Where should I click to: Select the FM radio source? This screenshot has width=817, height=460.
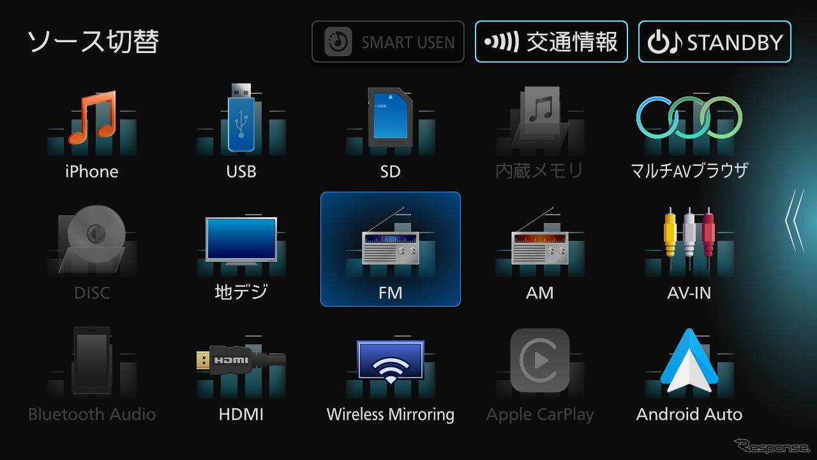click(x=390, y=249)
